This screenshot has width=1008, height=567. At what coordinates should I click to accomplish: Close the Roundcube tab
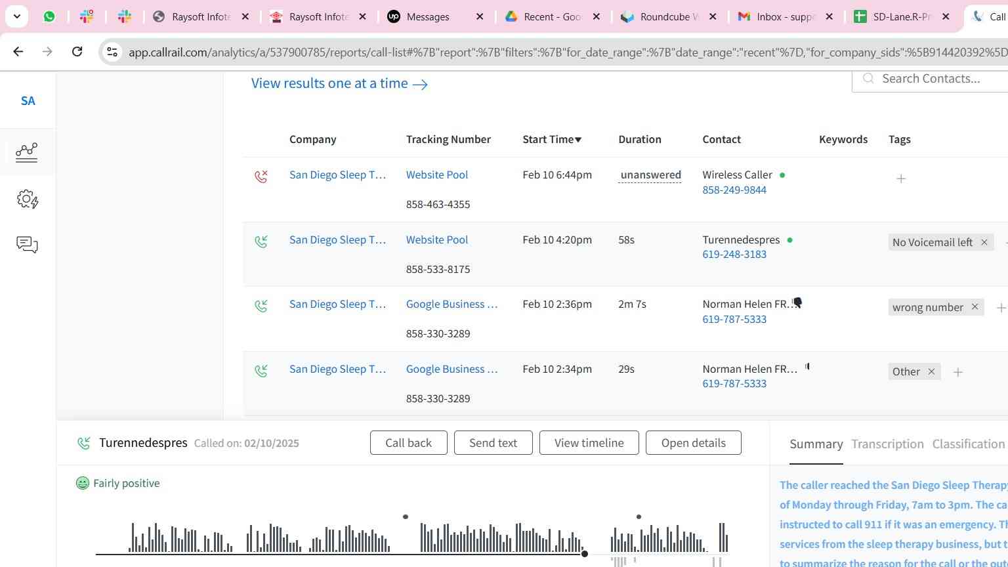point(713,16)
